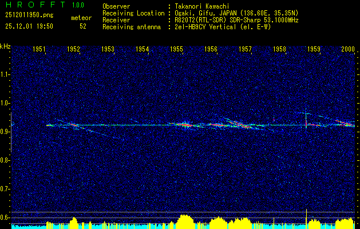Click the 1955 time axis marker
This screenshot has height=229, width=360.
pos(176,49)
